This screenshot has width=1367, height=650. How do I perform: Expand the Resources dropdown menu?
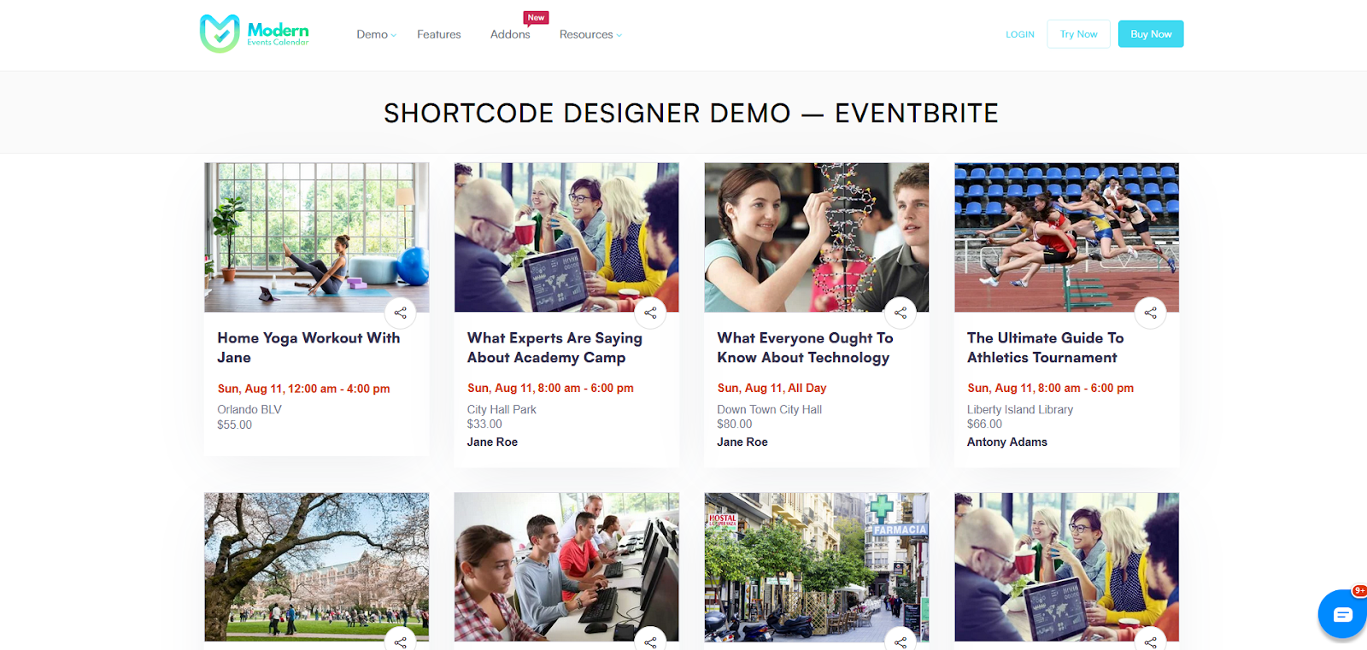(590, 34)
